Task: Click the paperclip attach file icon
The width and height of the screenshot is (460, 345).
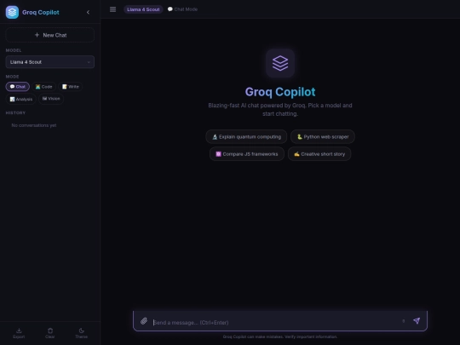Action: [144, 321]
